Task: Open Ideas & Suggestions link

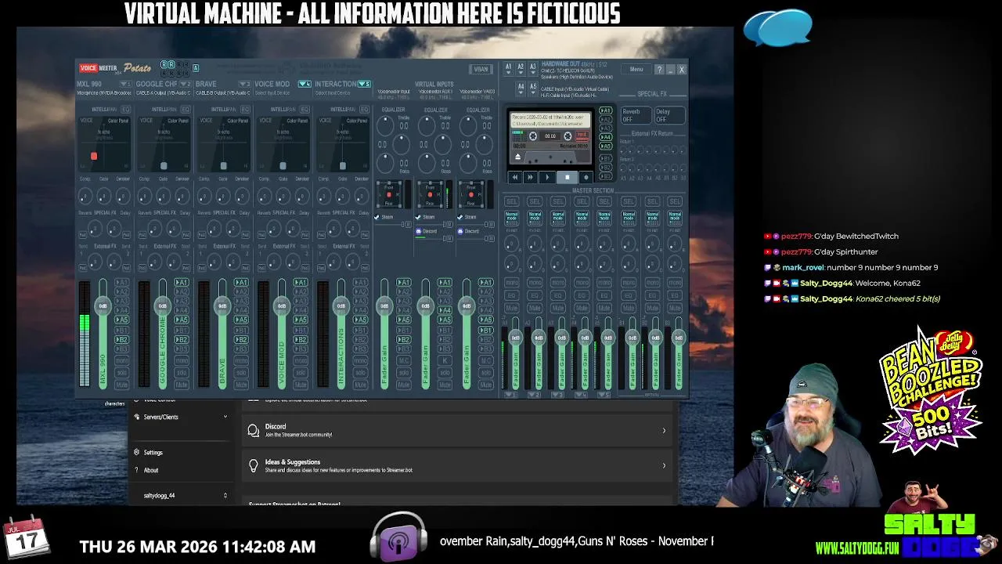Action: click(458, 465)
